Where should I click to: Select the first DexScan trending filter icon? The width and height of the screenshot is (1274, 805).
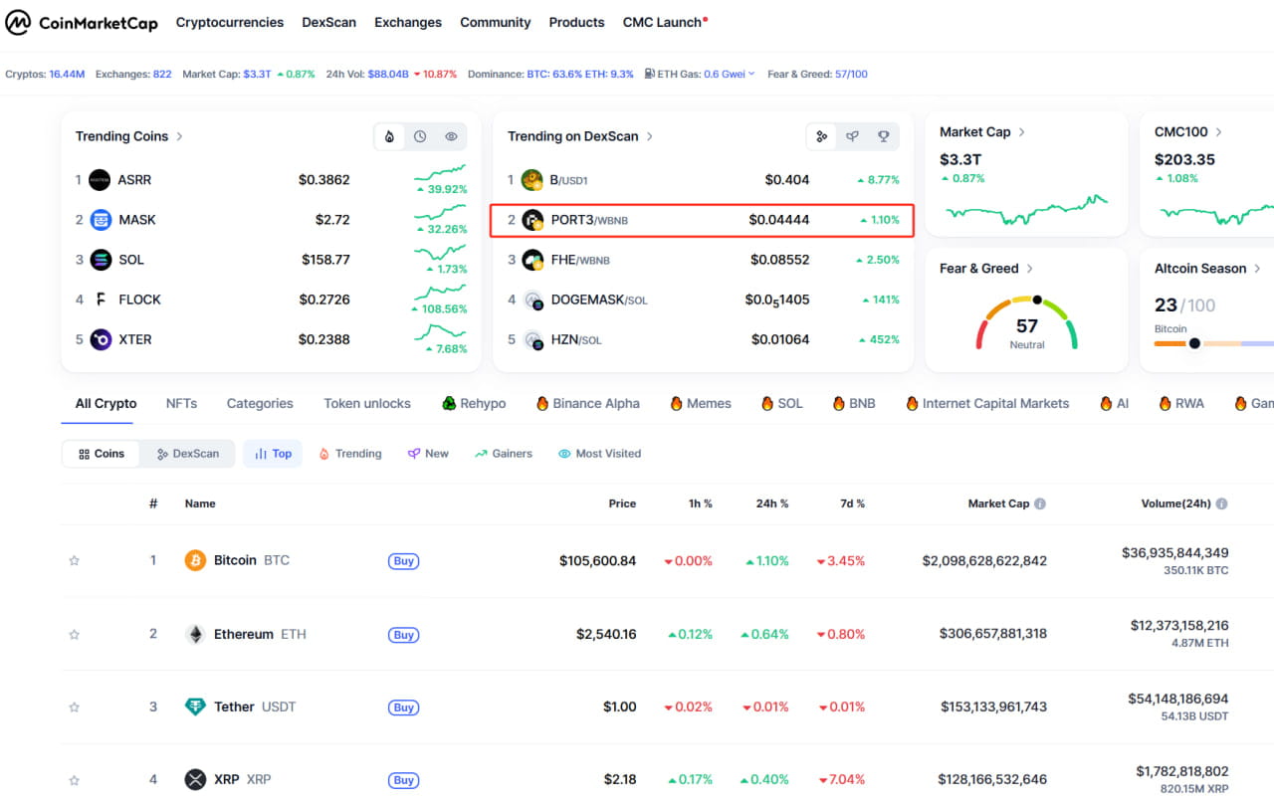(821, 136)
